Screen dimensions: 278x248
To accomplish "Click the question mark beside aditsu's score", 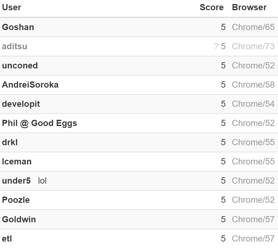I will click(216, 46).
